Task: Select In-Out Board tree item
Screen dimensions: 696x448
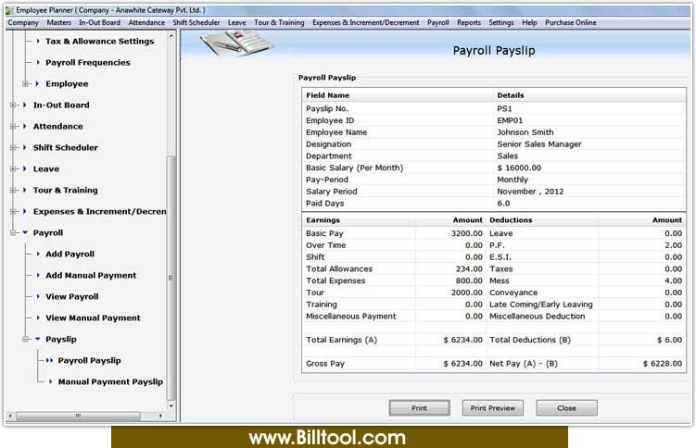Action: click(61, 105)
